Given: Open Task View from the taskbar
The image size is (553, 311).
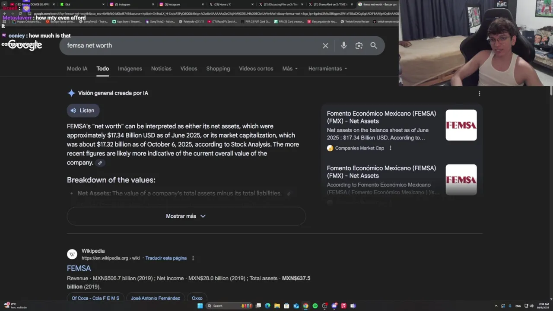Looking at the screenshot, I should pyautogui.click(x=258, y=306).
